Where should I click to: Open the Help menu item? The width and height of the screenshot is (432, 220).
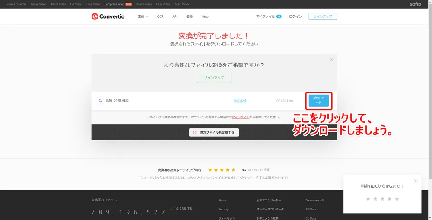(x=205, y=16)
